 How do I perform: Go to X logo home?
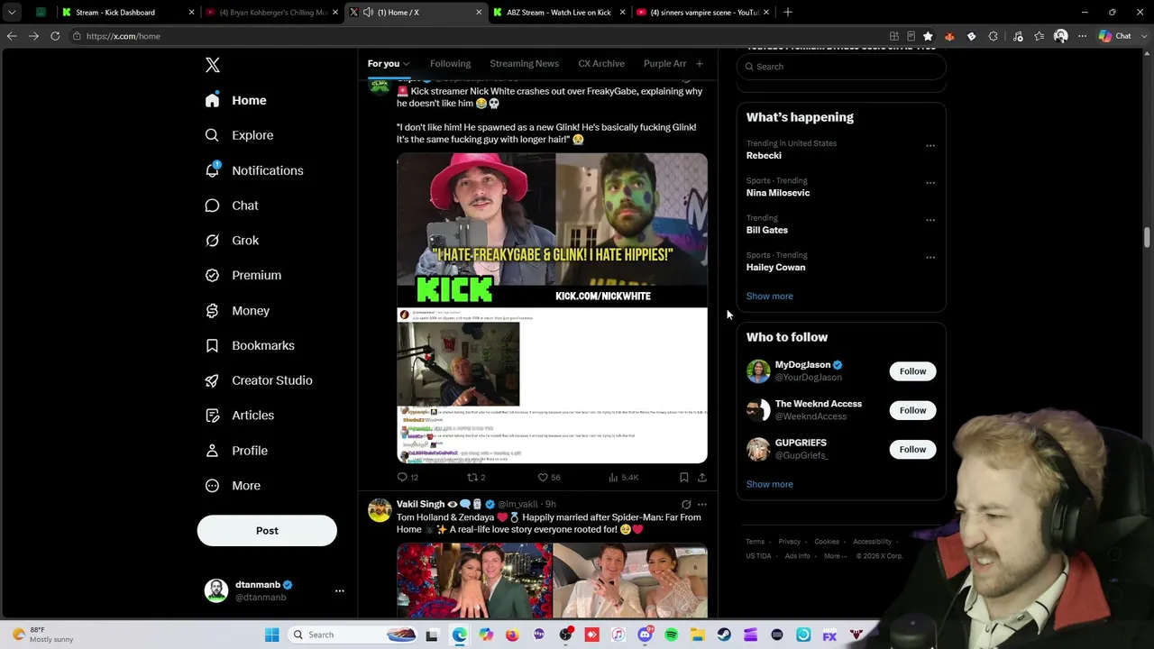pos(213,65)
